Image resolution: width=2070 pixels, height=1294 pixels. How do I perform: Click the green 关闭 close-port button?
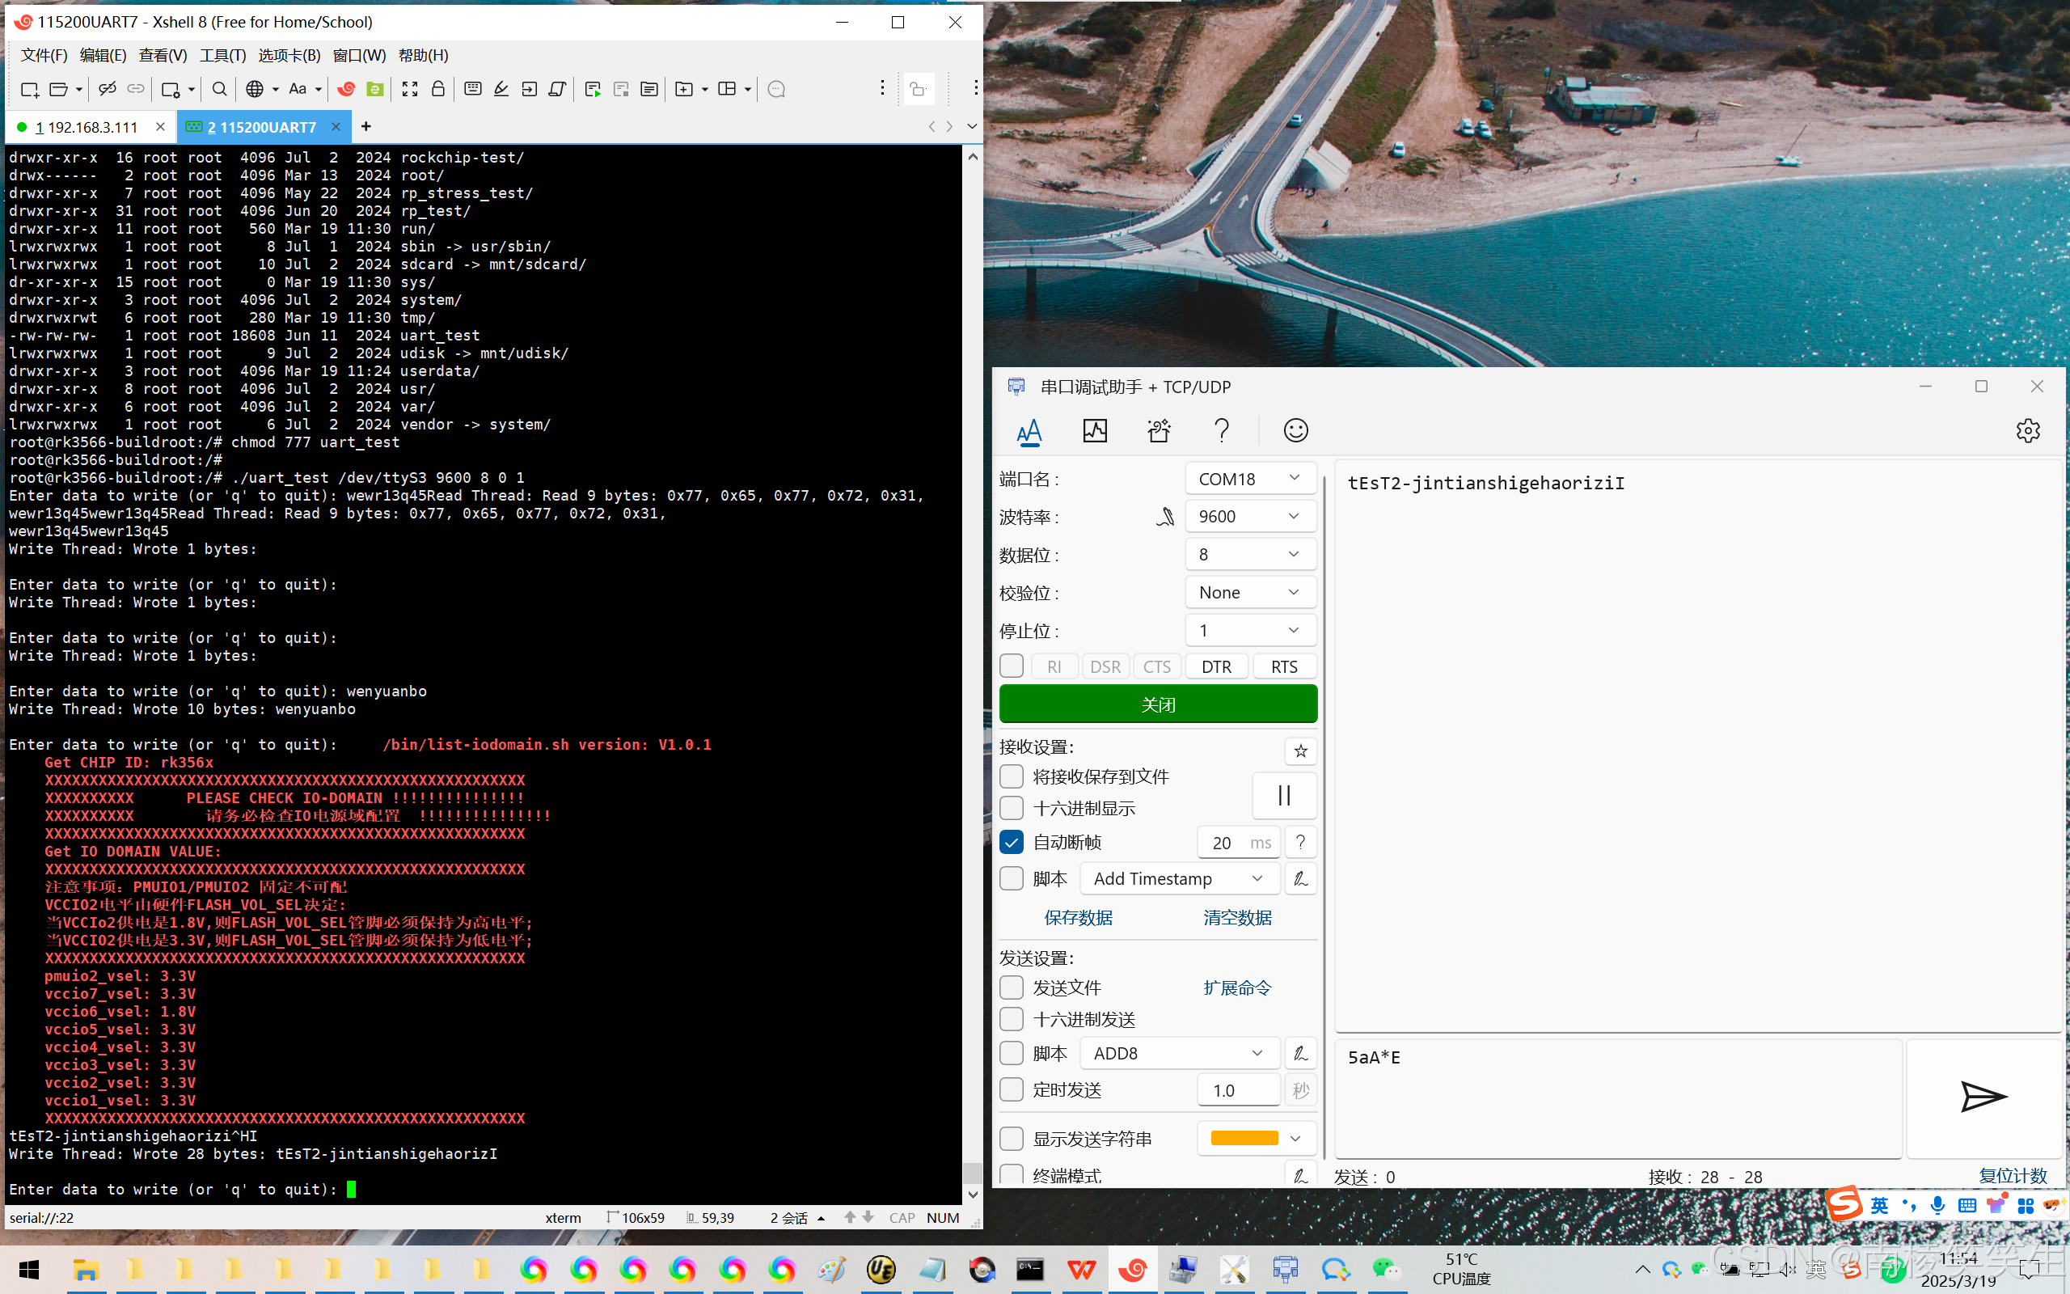[1157, 704]
